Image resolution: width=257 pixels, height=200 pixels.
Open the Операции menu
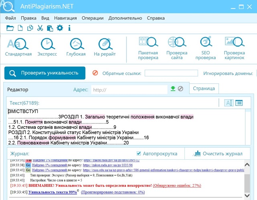[x=93, y=18]
